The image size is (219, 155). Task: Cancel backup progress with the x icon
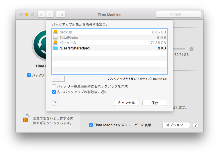(x=191, y=49)
